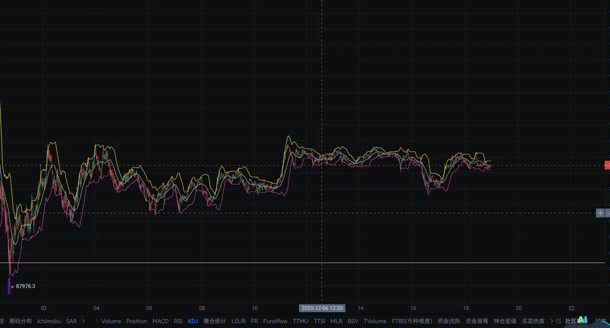
Task: Toggle the MACD sub-indicator
Action: [x=161, y=321]
